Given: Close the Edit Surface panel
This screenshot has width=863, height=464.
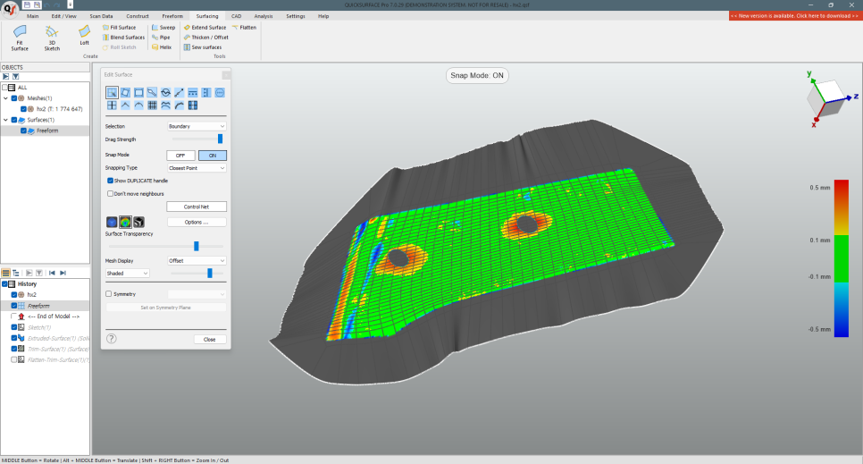Looking at the screenshot, I should pyautogui.click(x=210, y=339).
